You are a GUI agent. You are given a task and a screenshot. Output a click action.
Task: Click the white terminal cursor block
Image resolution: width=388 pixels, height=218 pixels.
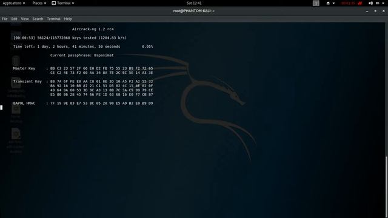point(1,108)
